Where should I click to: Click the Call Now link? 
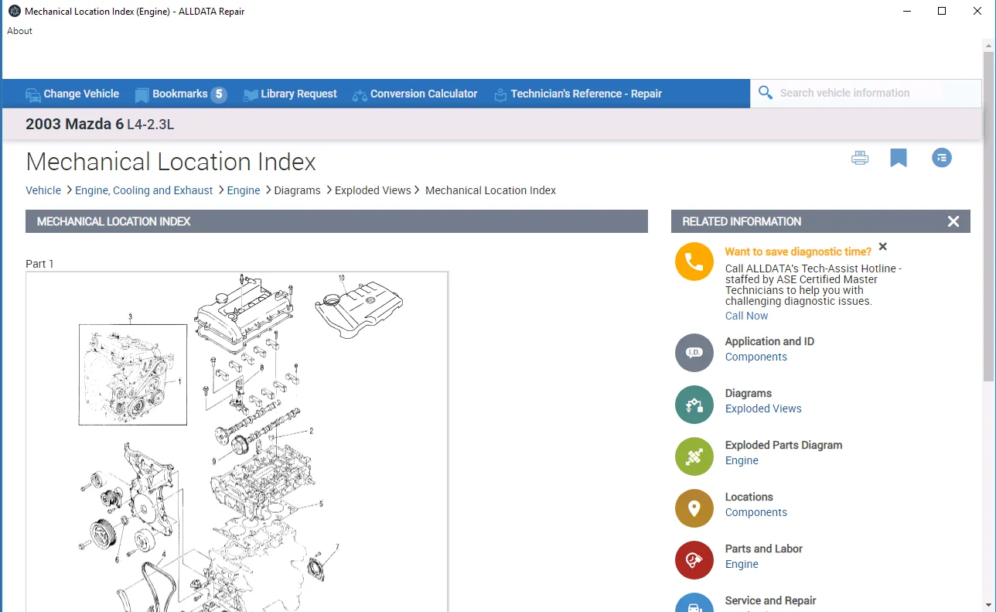click(747, 316)
